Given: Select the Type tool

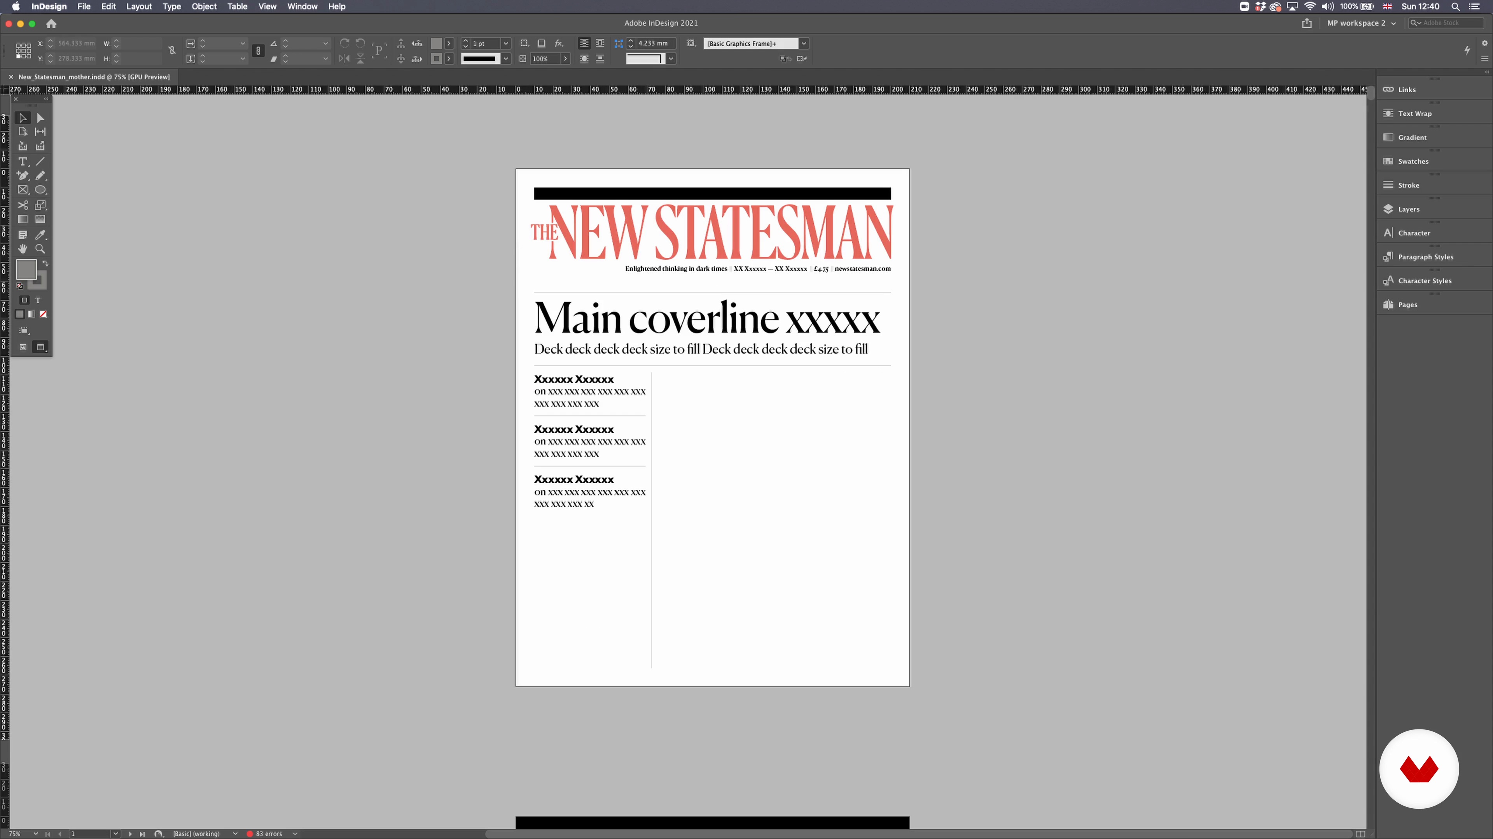Looking at the screenshot, I should [x=23, y=161].
